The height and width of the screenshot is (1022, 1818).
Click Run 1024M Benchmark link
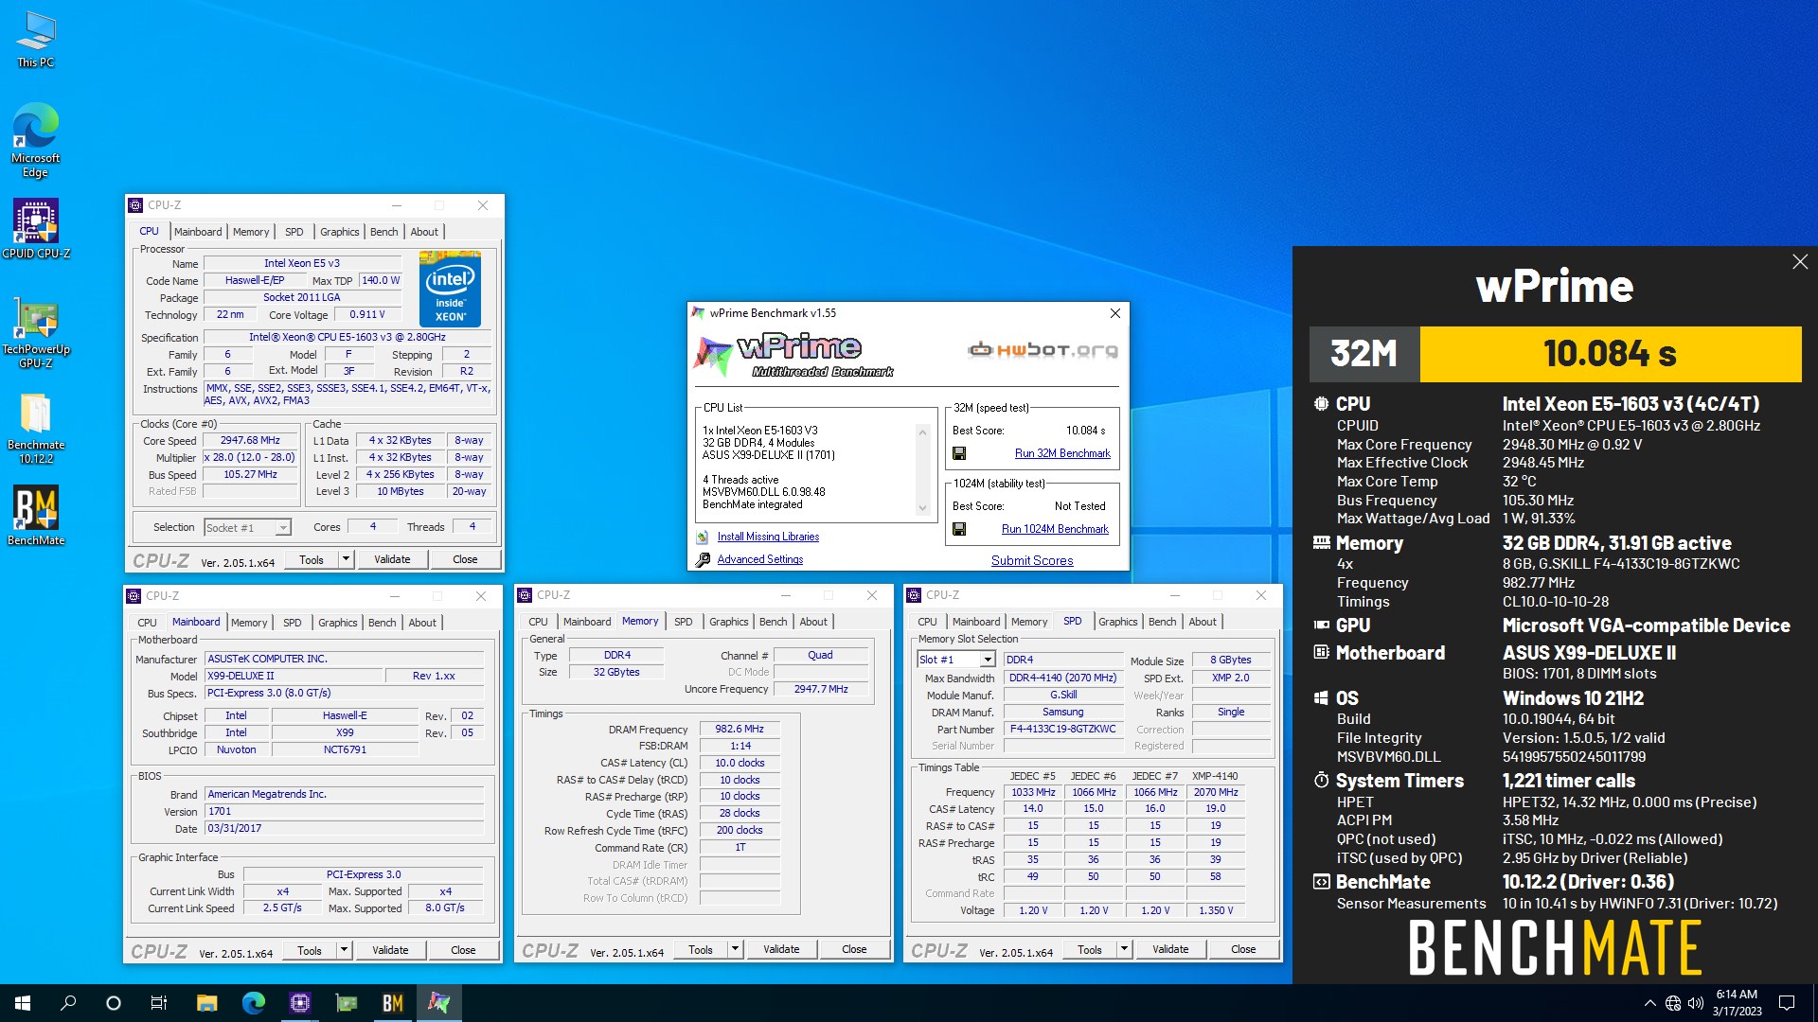point(1055,529)
